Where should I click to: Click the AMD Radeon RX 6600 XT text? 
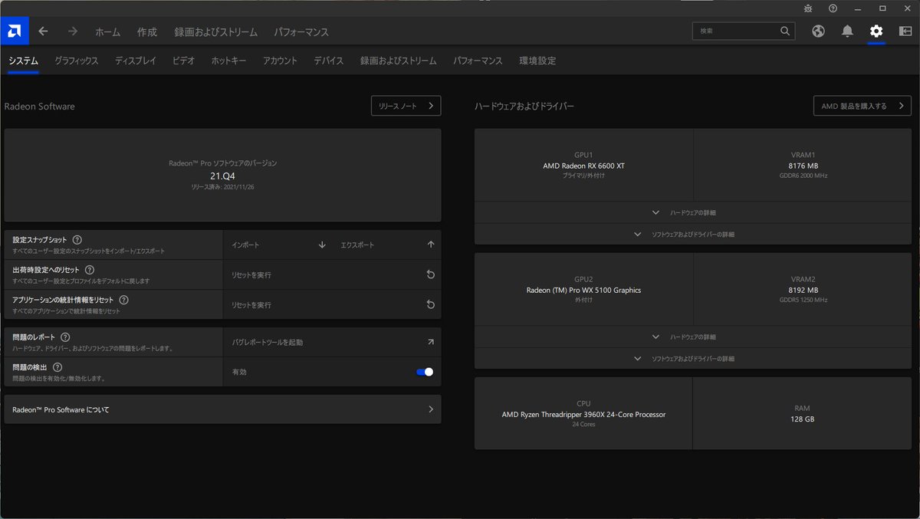tap(583, 166)
